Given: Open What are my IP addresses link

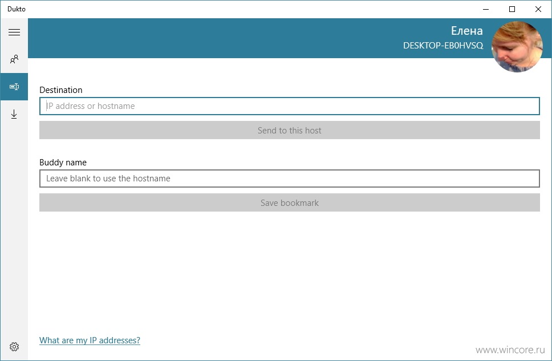Looking at the screenshot, I should (x=90, y=340).
